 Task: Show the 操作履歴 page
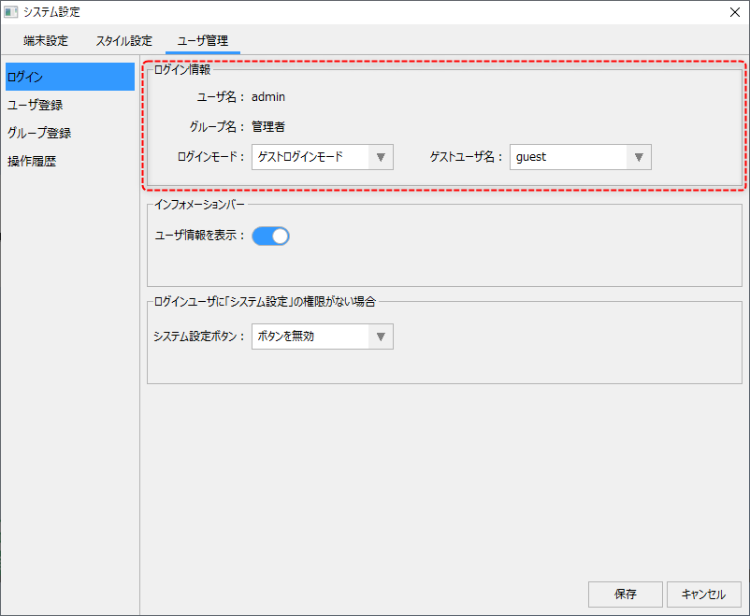(x=32, y=161)
